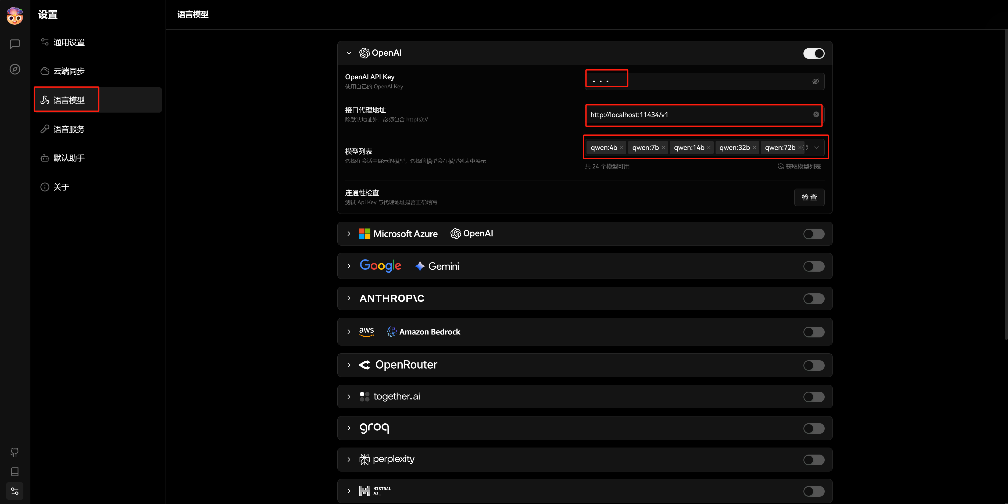
Task: Go to 通用设置 in settings menu
Action: pyautogui.click(x=69, y=42)
